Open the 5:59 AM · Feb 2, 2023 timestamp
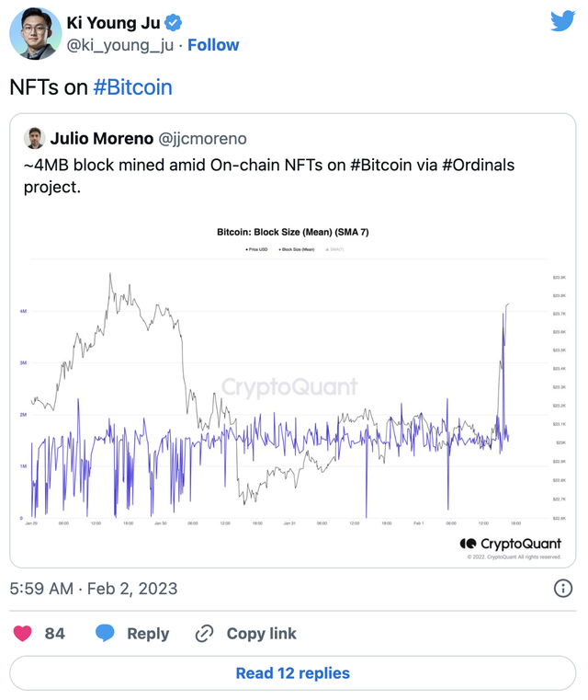Viewport: 588px width, 700px height. pyautogui.click(x=94, y=588)
